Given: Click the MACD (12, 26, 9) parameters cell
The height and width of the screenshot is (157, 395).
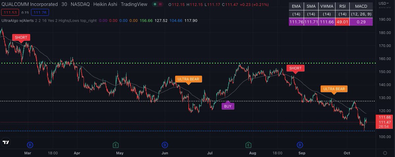Looking at the screenshot, I should coord(361,14).
